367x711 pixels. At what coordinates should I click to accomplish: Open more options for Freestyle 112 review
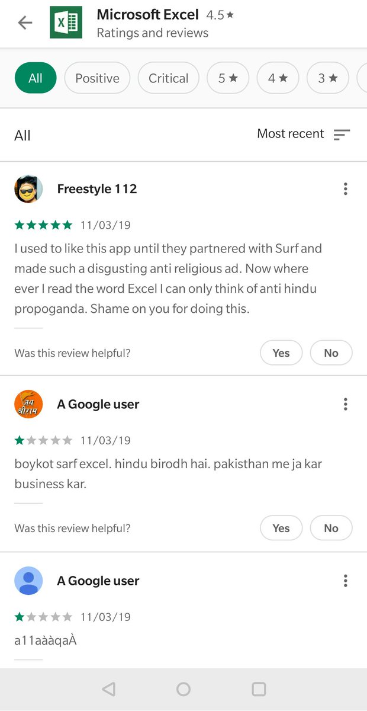(345, 189)
